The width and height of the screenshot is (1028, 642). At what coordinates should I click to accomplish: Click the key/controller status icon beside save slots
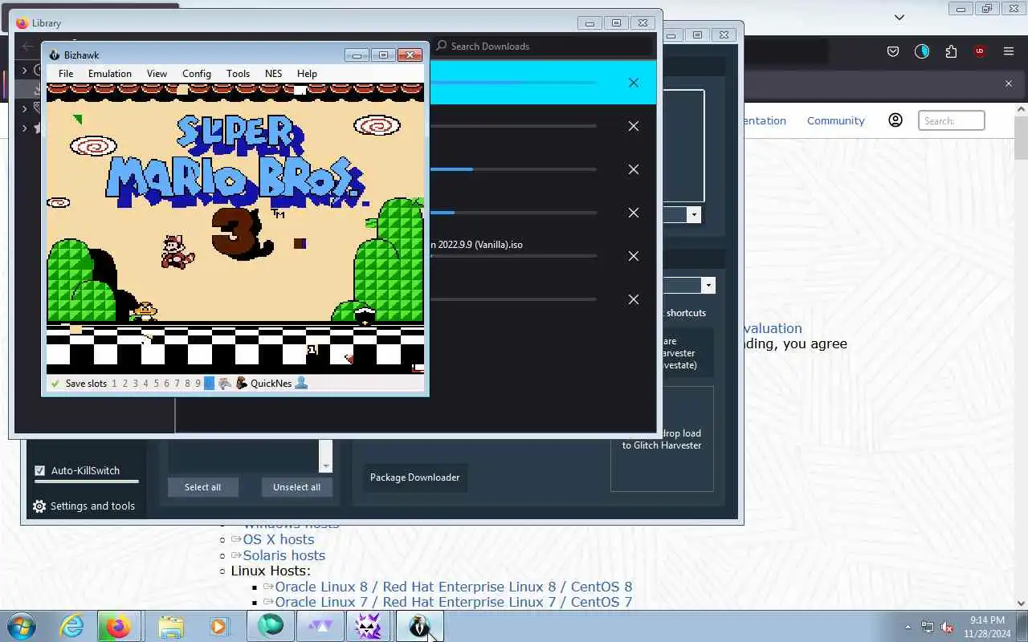(225, 384)
